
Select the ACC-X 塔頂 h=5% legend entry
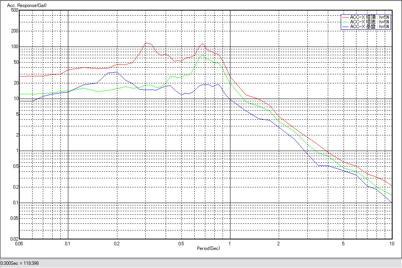(369, 17)
